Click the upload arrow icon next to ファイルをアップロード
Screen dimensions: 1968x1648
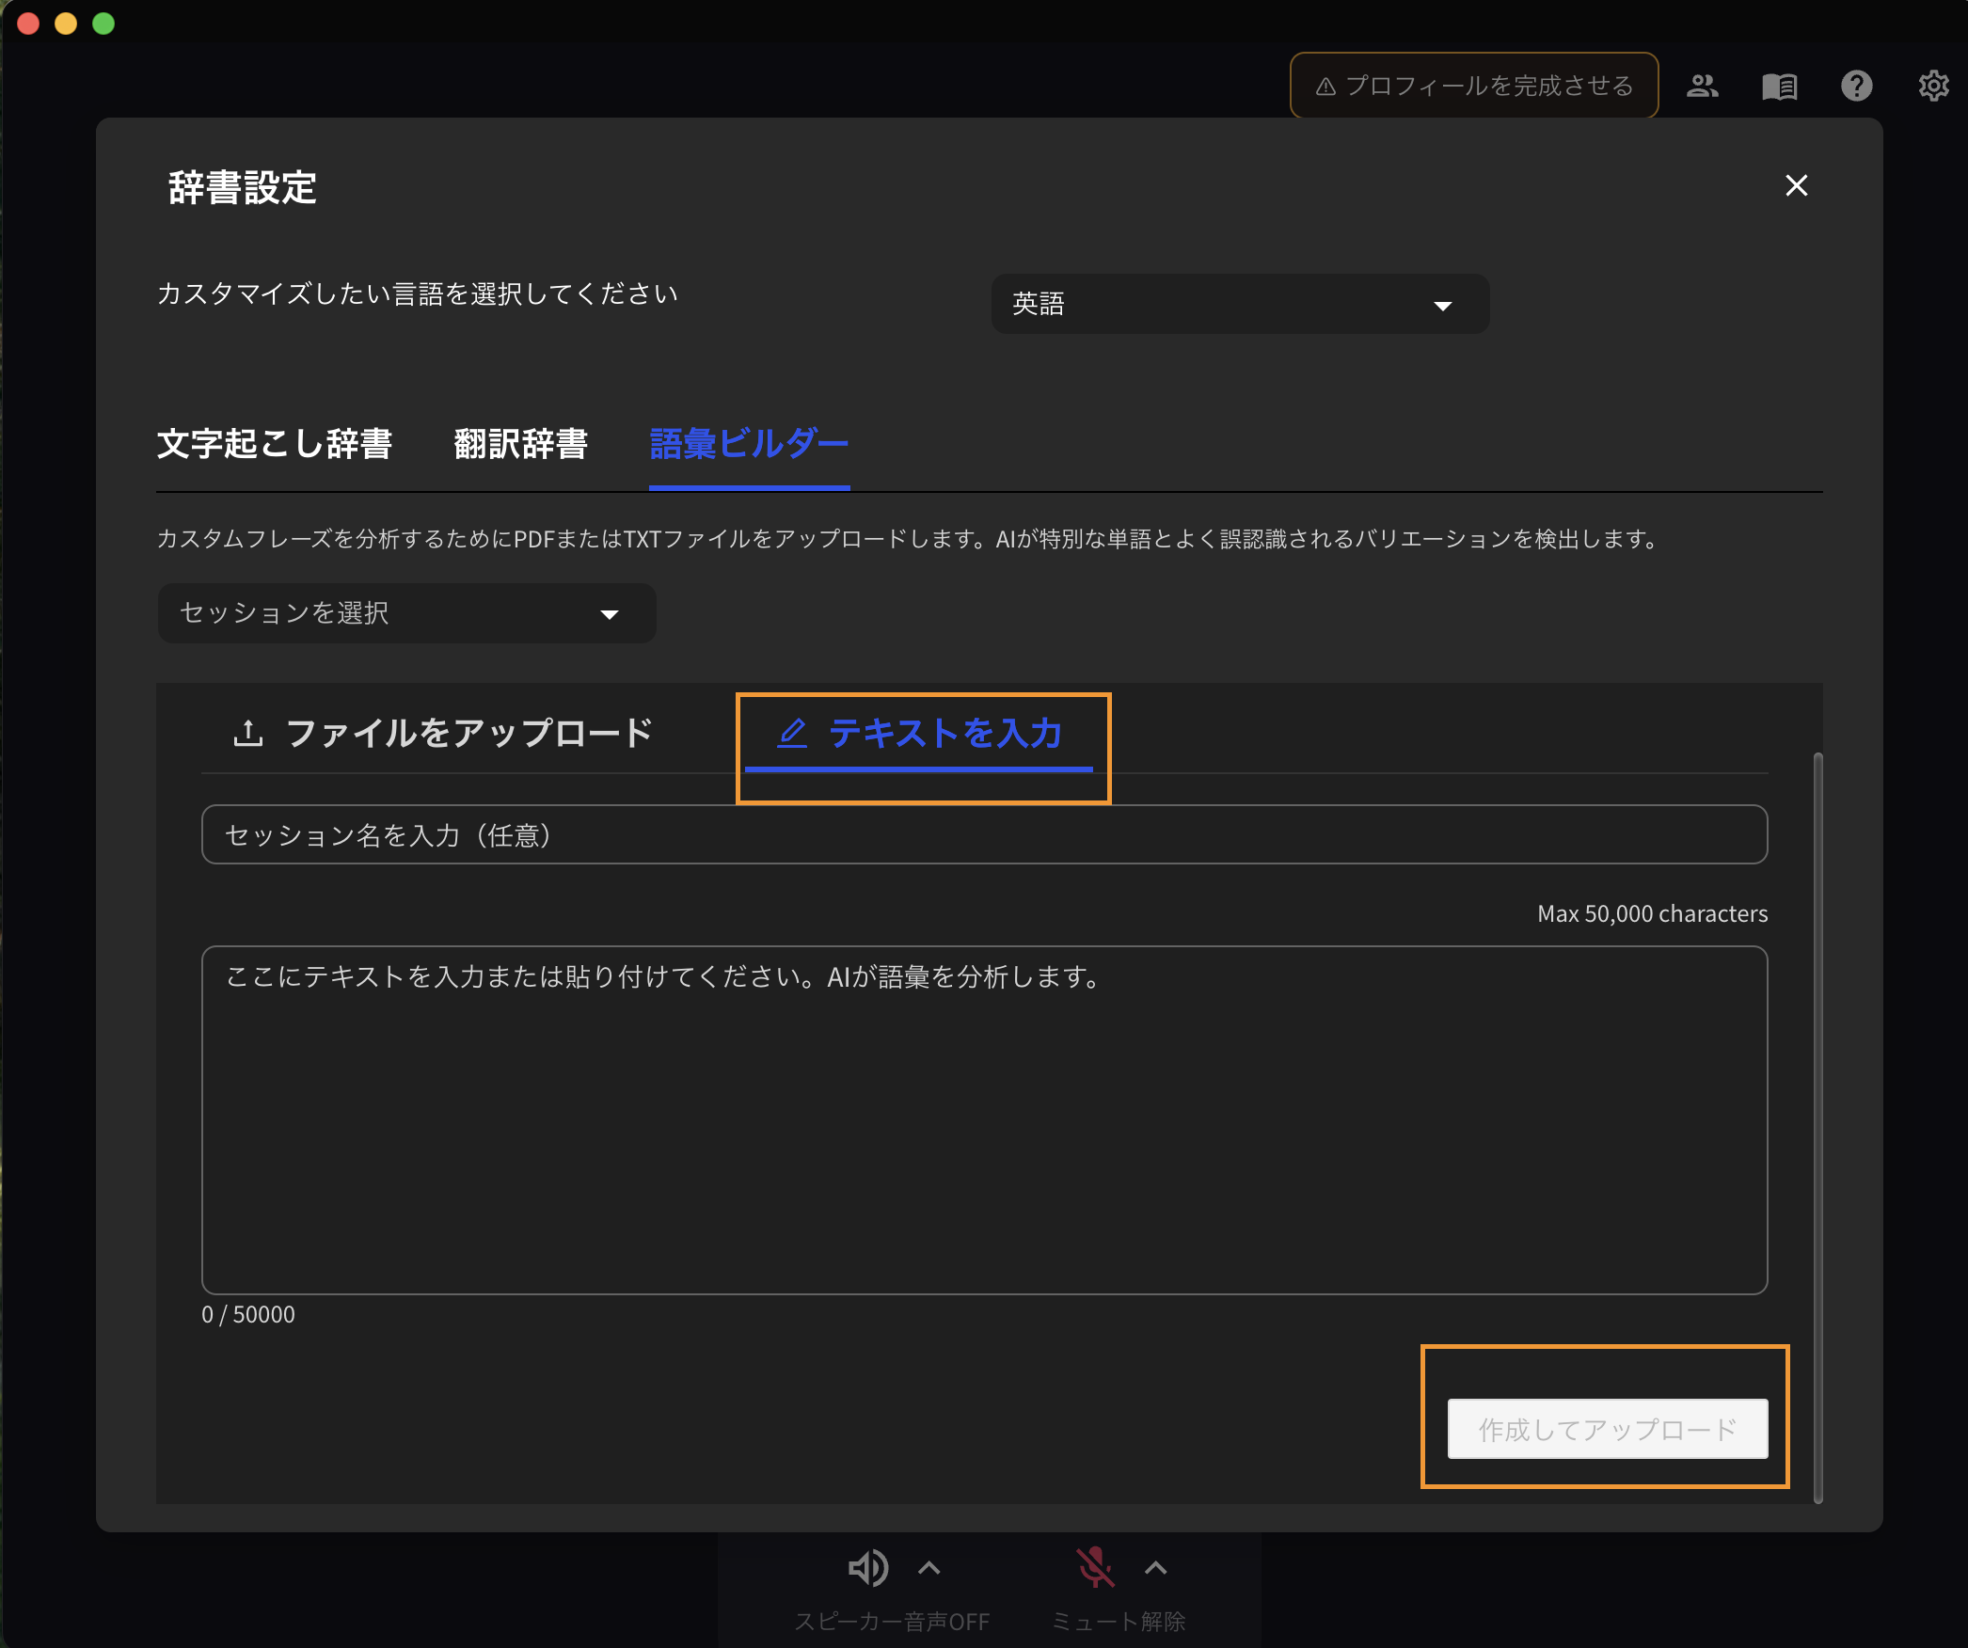(x=247, y=733)
